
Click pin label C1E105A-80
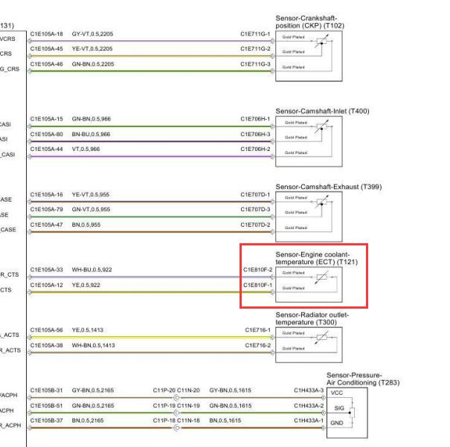(x=47, y=134)
